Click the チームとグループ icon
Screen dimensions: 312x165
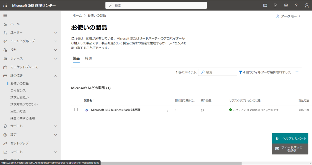(5, 41)
